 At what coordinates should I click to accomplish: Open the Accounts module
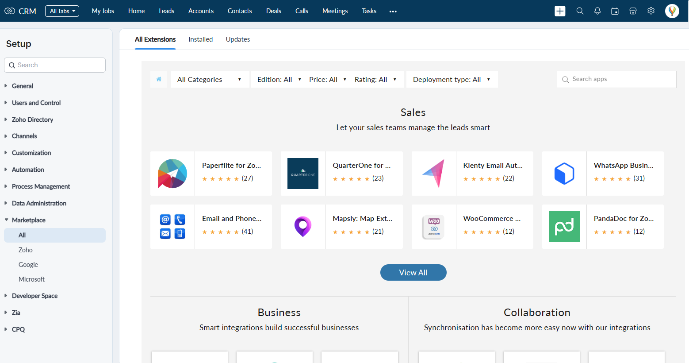point(201,11)
